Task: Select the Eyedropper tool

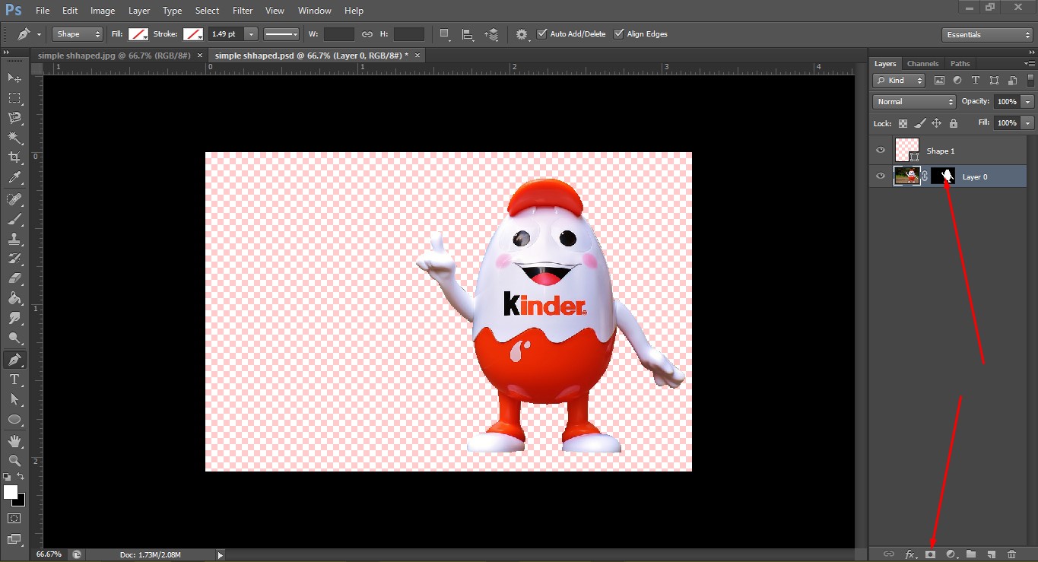Action: click(x=14, y=178)
